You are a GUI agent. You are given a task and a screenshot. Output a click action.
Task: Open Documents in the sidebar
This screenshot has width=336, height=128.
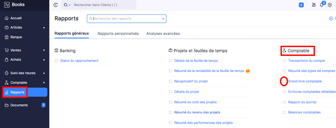click(19, 105)
